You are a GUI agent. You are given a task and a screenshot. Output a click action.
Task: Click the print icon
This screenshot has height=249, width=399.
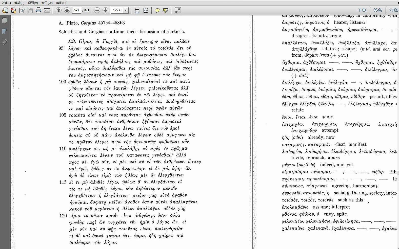[38, 10]
